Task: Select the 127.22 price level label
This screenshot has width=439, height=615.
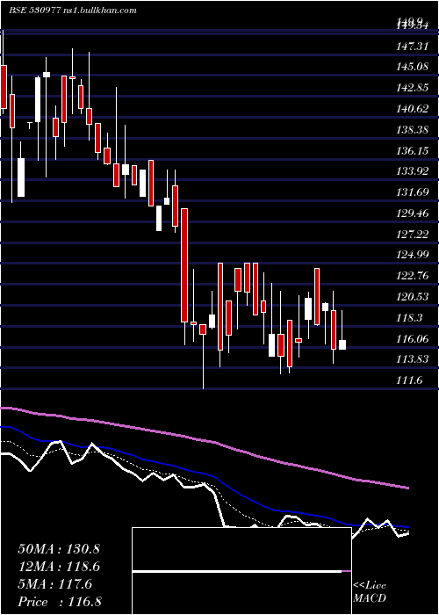Action: (x=412, y=235)
